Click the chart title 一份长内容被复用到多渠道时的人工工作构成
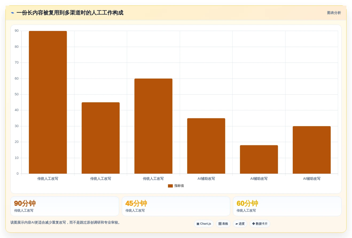 pyautogui.click(x=70, y=13)
